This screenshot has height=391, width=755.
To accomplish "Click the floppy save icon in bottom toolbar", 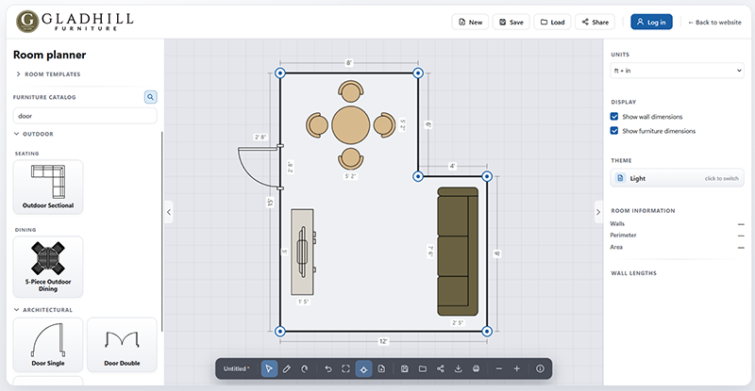I will [x=405, y=369].
